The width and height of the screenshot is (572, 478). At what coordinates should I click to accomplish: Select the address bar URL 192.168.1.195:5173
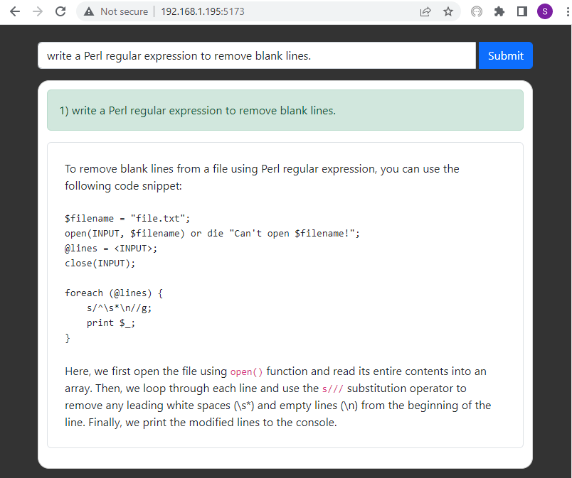click(203, 11)
